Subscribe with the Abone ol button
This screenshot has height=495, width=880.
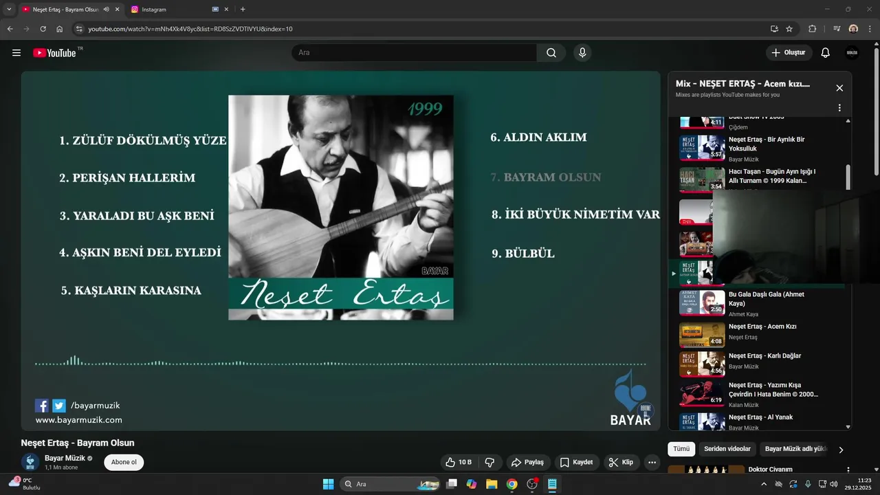click(x=124, y=462)
